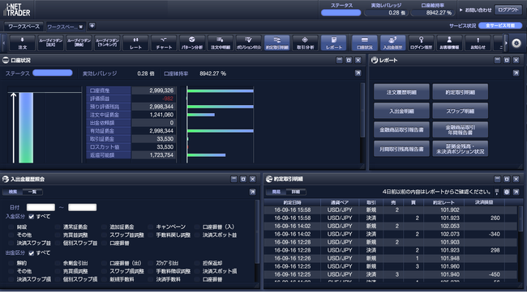
Task: Check the 口座振替（入） checkbox
Action: click(197, 227)
